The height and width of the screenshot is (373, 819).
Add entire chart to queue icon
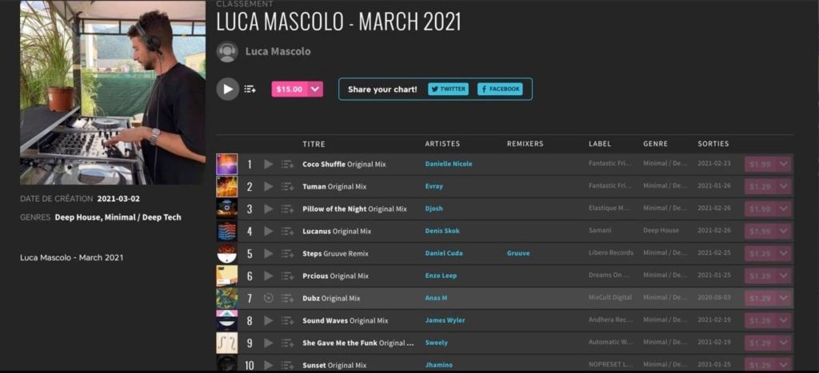(250, 89)
